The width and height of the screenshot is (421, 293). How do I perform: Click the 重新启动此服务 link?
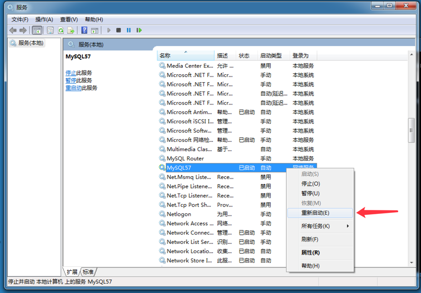click(x=74, y=88)
